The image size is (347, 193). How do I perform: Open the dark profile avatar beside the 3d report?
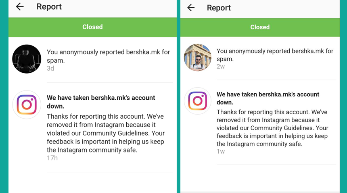pyautogui.click(x=27, y=59)
